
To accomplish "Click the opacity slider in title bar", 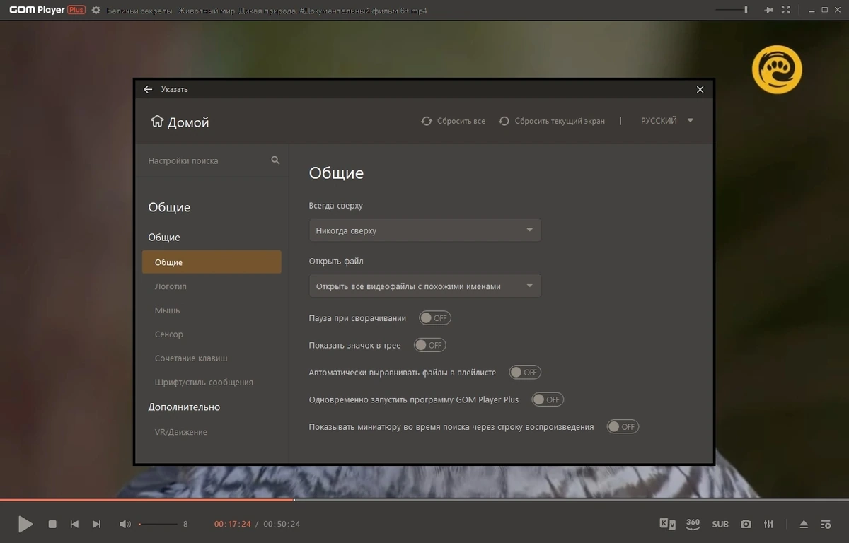I will pyautogui.click(x=732, y=10).
